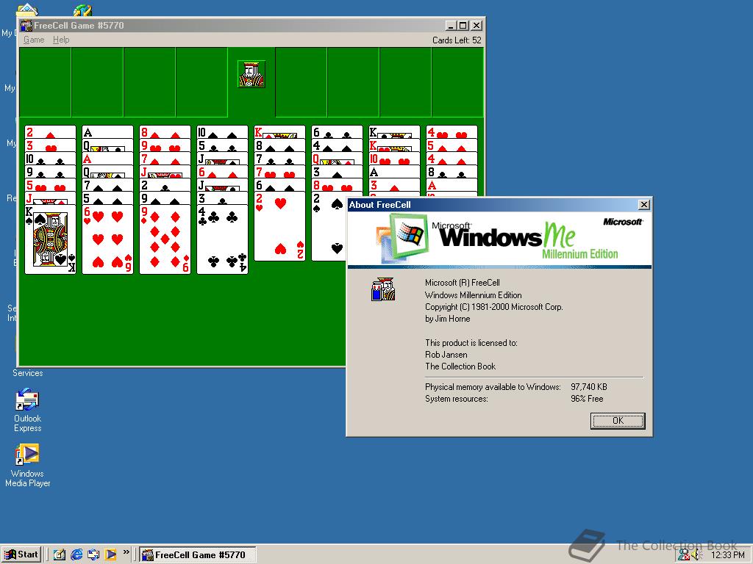Click OK in the About FreeCell dialog
The image size is (753, 564).
618,421
